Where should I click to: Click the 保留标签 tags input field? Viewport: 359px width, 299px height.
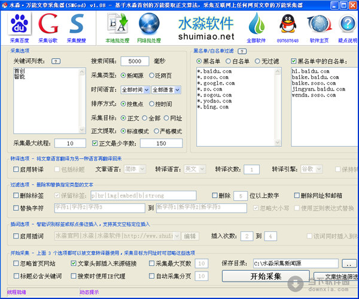point(144,195)
